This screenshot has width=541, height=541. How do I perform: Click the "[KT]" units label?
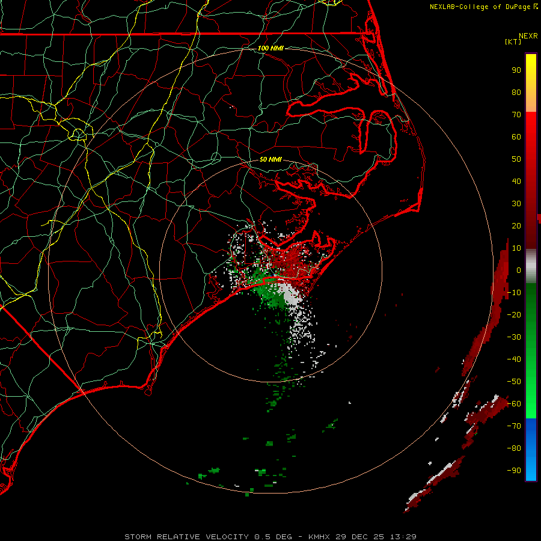tap(513, 41)
